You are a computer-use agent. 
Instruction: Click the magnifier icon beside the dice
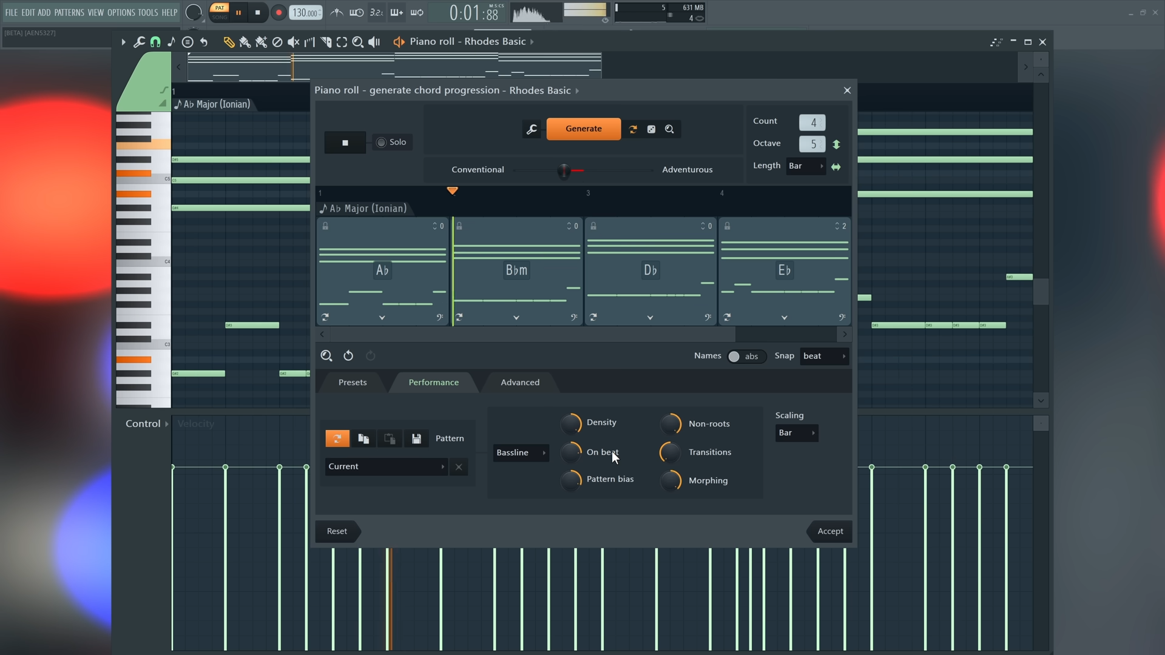[669, 129]
